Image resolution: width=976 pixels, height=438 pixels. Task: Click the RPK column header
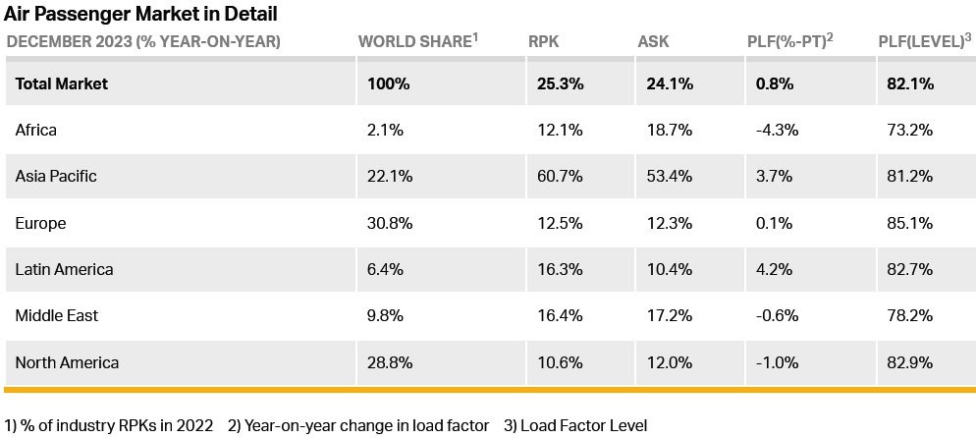click(x=543, y=41)
